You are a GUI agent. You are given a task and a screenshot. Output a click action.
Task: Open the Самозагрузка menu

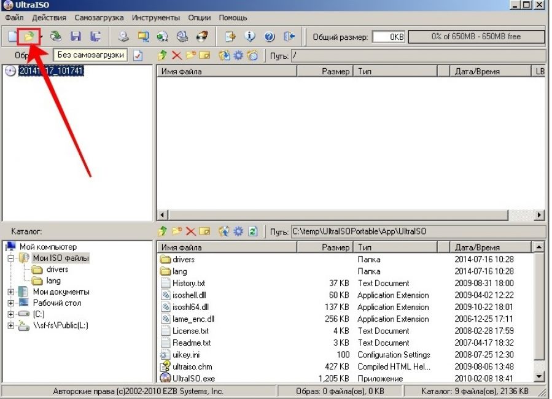(x=99, y=18)
